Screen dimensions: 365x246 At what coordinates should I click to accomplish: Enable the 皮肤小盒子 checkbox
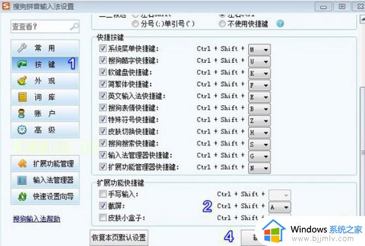click(103, 218)
